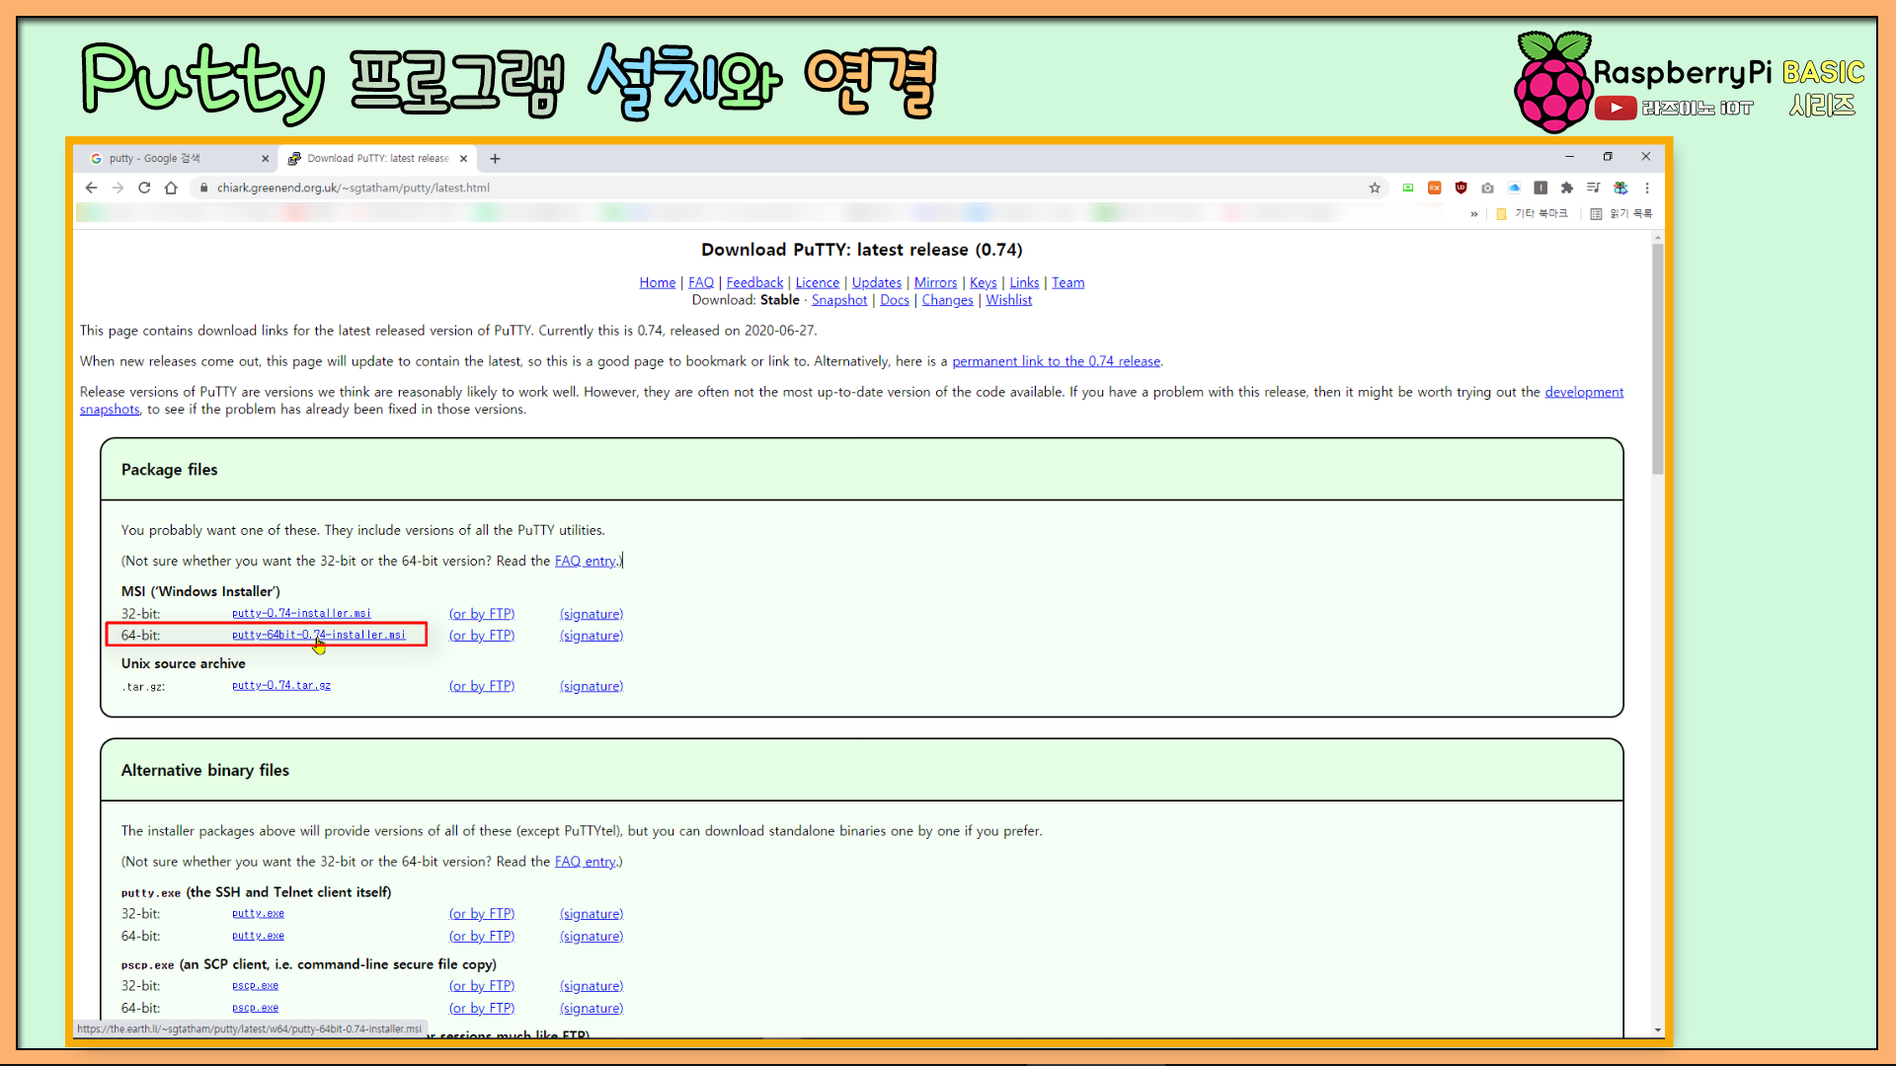Open the media control music-list icon
The width and height of the screenshot is (1896, 1066).
1593,188
